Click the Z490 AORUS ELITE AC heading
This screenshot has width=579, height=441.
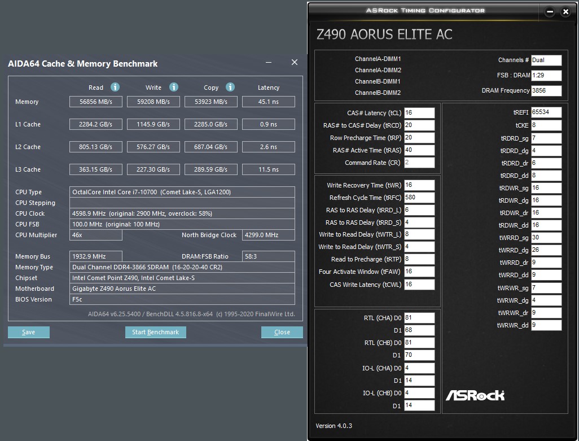pos(384,34)
